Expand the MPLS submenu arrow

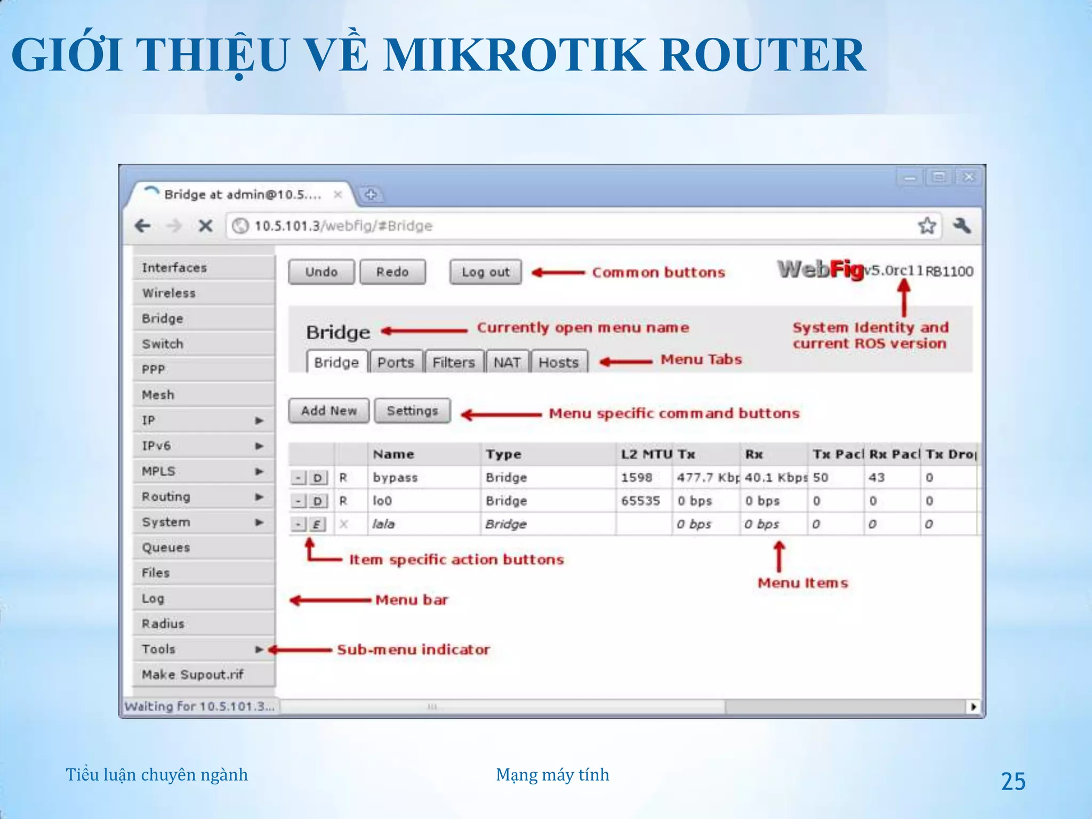(260, 471)
